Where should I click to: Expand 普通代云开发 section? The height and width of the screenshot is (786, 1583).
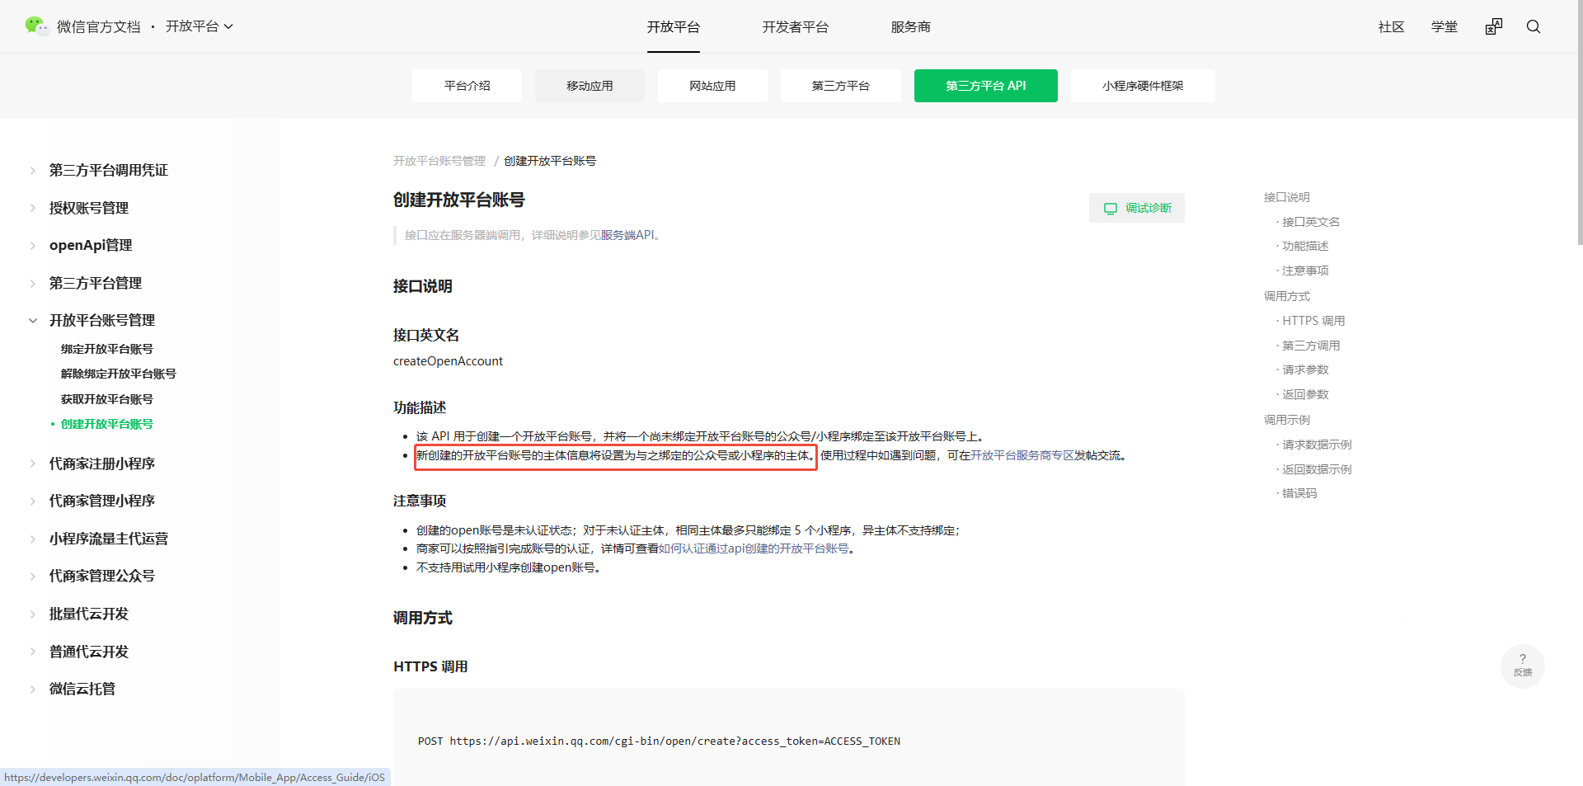coord(88,652)
